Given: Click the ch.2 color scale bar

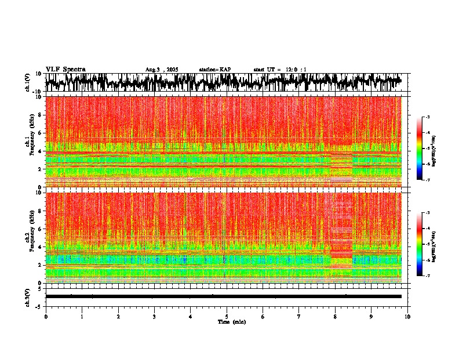Looking at the screenshot, I should (x=420, y=244).
